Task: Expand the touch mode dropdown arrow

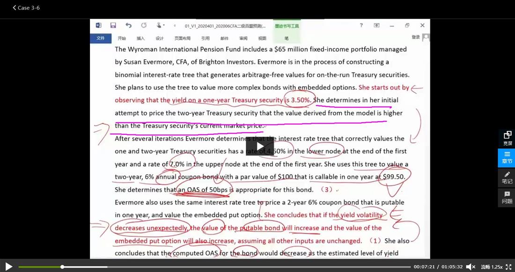Action: pyautogui.click(x=164, y=26)
